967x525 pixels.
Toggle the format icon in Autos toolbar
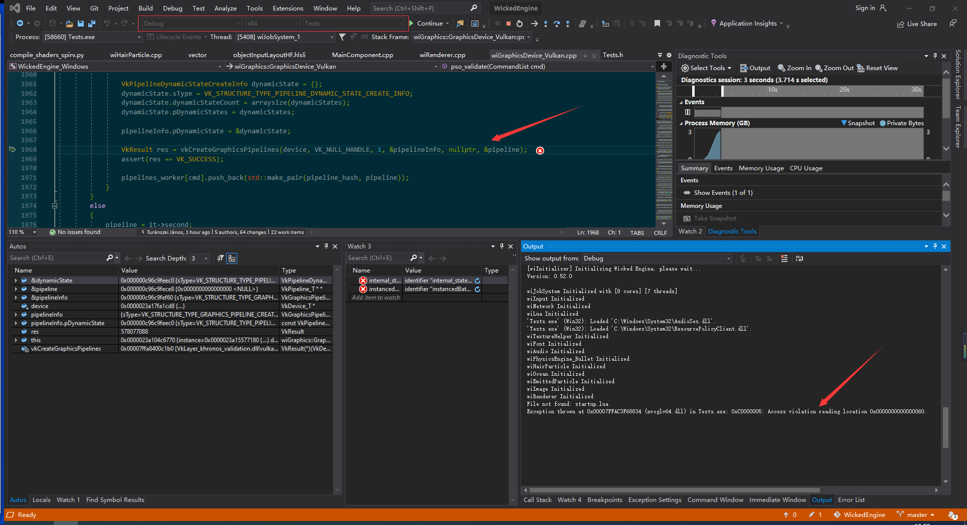pyautogui.click(x=232, y=258)
